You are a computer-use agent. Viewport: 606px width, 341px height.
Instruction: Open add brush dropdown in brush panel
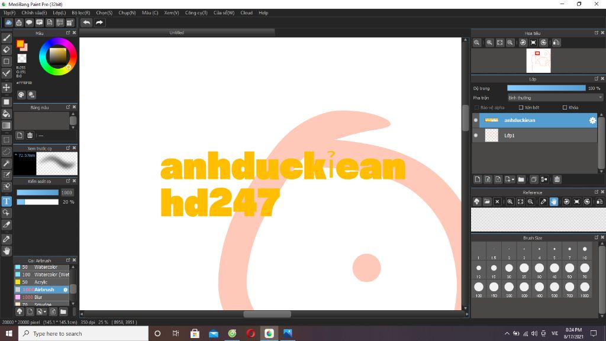(45, 311)
